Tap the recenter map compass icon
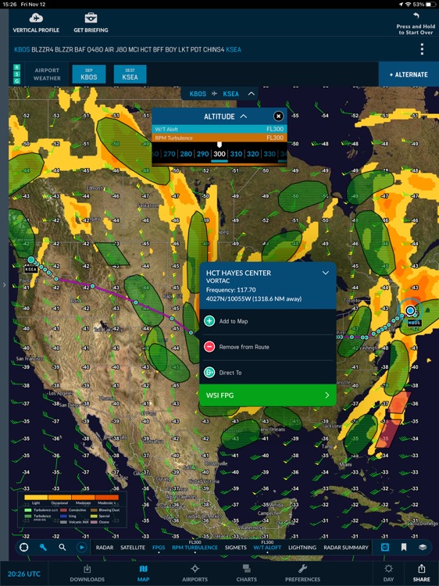This screenshot has height=586, width=439. tap(24, 547)
